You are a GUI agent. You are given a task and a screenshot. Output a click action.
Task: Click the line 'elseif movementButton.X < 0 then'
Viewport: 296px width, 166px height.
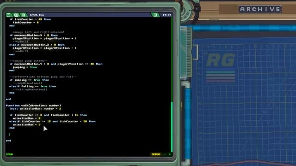point(37,45)
